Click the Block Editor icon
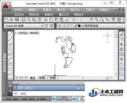 67,20
